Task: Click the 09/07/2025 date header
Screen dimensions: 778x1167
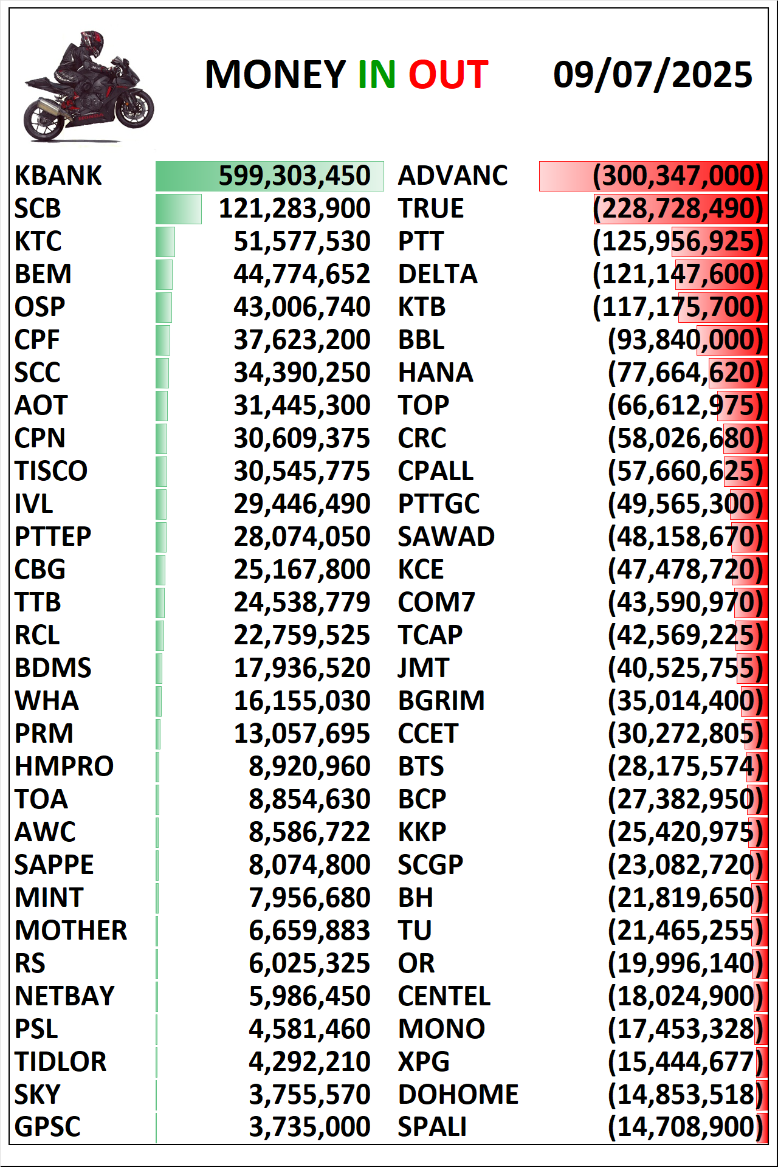Action: click(653, 75)
